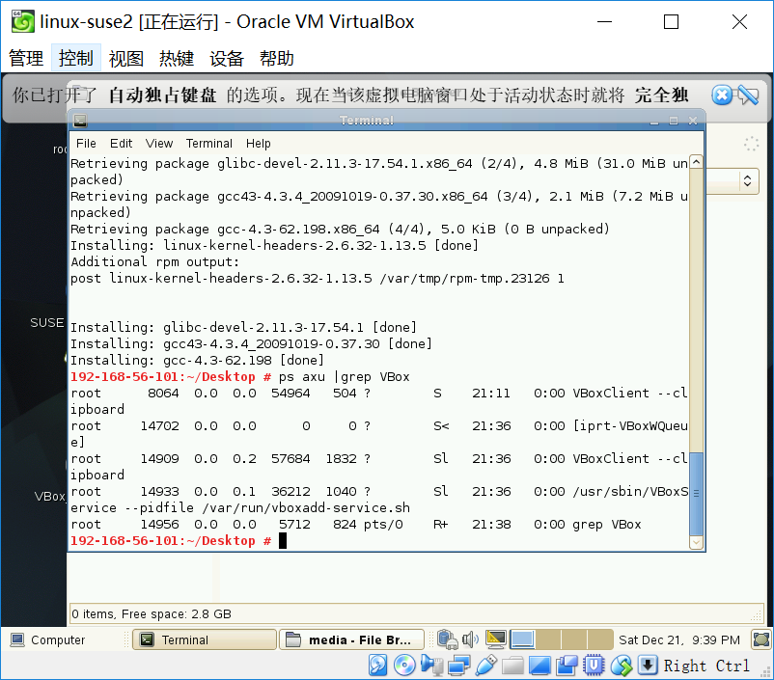Click the 'Additional rpm output:' line
This screenshot has height=680, width=774.
[x=154, y=262]
